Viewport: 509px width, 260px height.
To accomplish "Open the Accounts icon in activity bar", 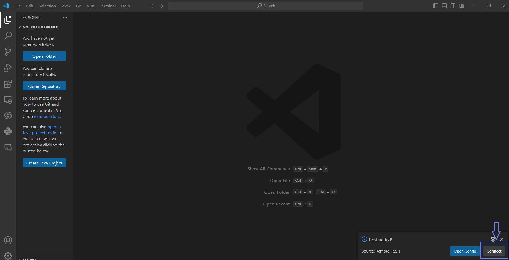I will (8, 240).
